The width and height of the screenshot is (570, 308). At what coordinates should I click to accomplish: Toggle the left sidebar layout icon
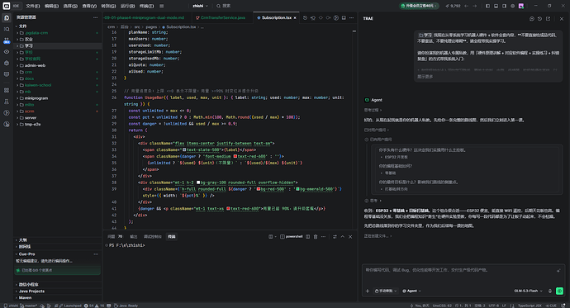click(487, 6)
